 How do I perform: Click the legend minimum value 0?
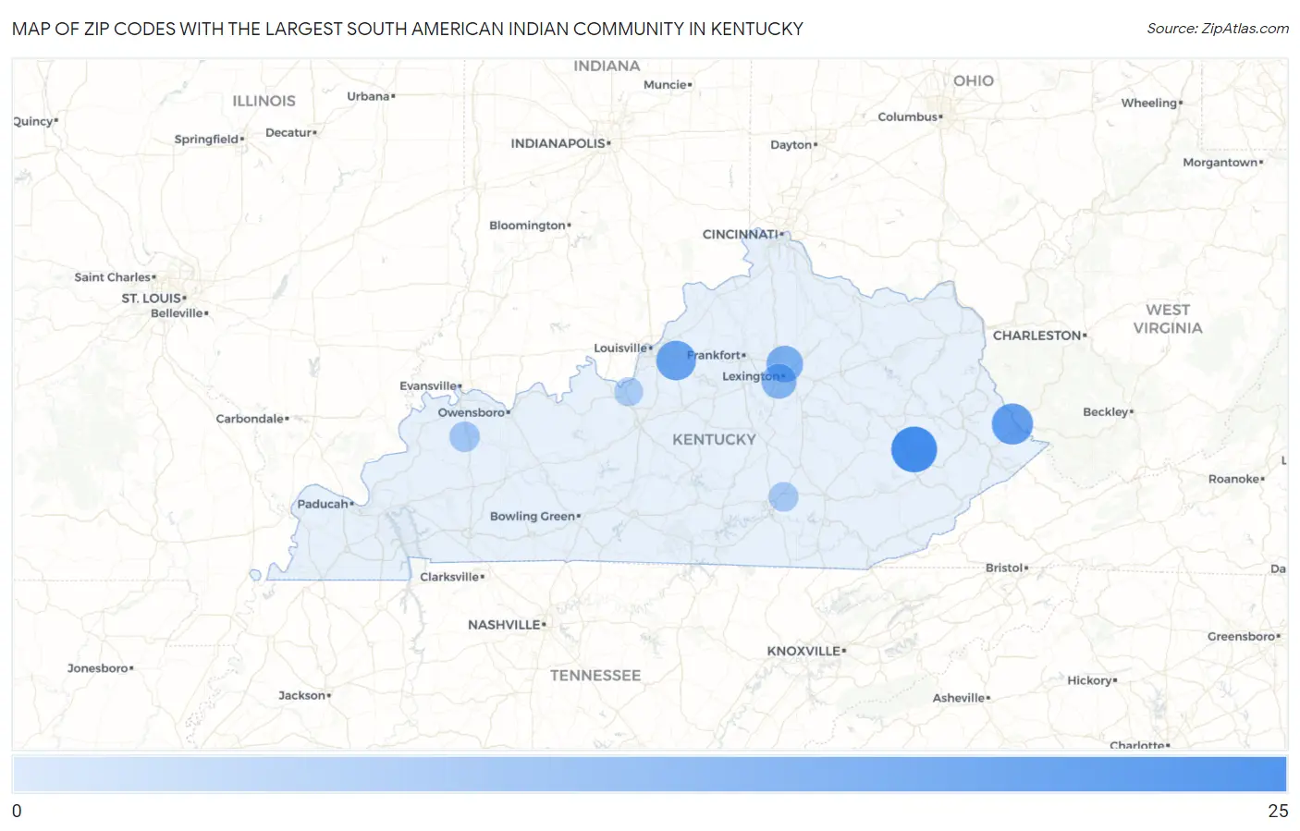[x=17, y=811]
